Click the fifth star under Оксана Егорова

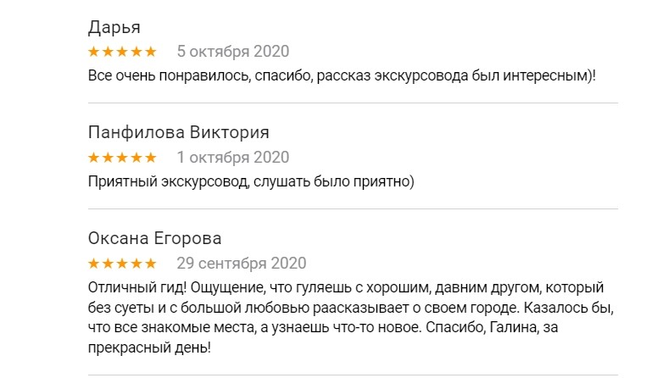pyautogui.click(x=151, y=264)
